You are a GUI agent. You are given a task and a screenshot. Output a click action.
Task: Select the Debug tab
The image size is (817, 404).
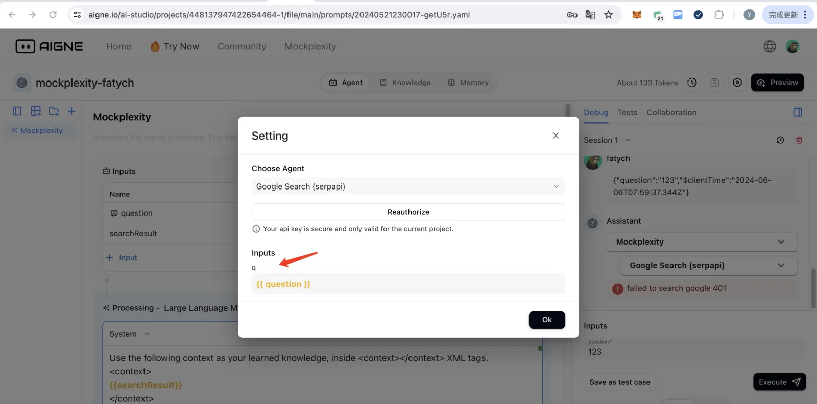click(596, 113)
